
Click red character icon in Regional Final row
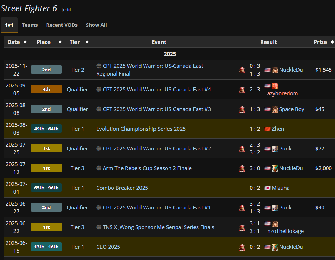[x=242, y=70]
